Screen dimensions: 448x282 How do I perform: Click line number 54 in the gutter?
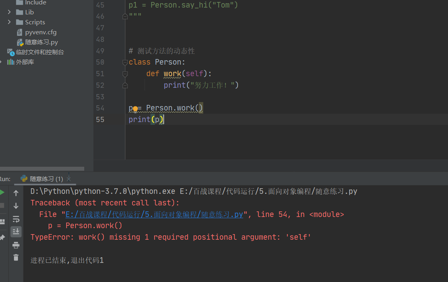point(100,108)
